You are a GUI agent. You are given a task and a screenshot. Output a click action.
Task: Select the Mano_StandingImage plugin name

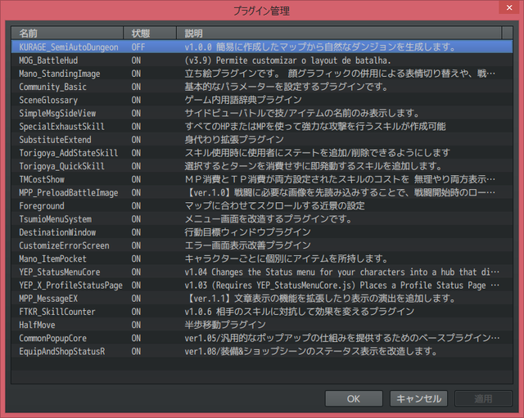pos(60,74)
